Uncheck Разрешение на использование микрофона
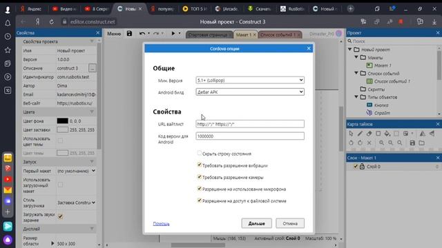This screenshot has height=248, width=442. tap(200, 188)
